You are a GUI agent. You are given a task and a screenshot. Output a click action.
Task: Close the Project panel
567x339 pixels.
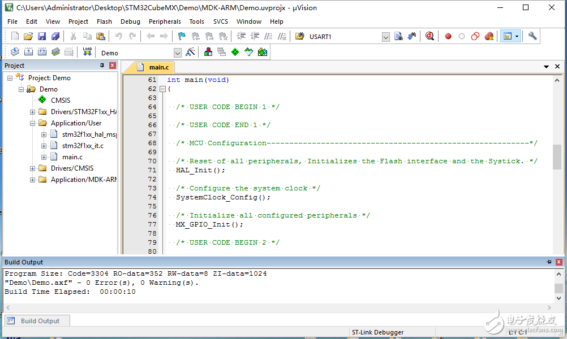(113, 66)
